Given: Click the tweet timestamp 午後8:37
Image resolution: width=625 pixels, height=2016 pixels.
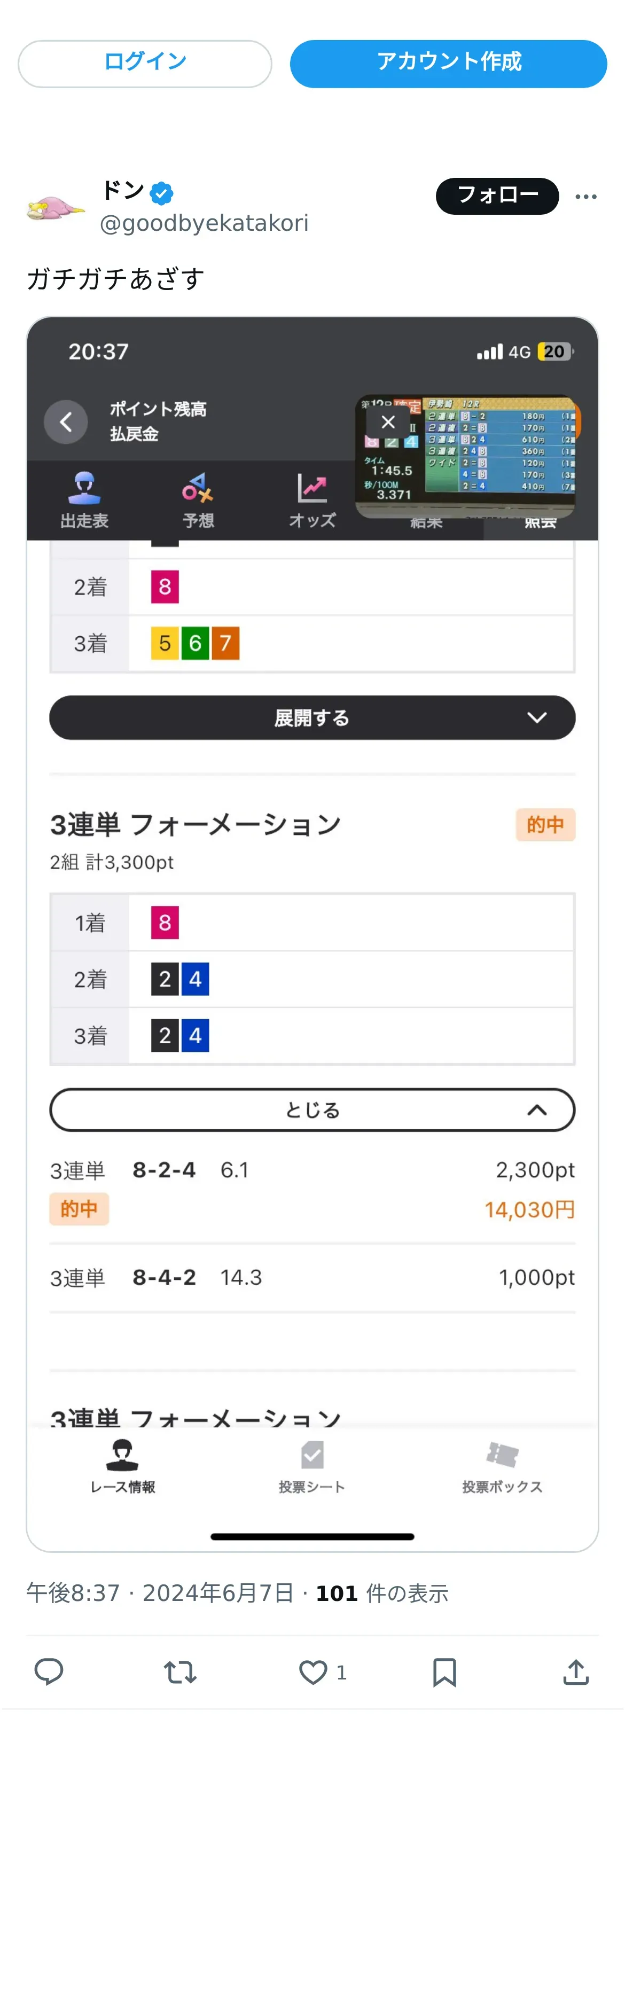Looking at the screenshot, I should (x=73, y=1592).
